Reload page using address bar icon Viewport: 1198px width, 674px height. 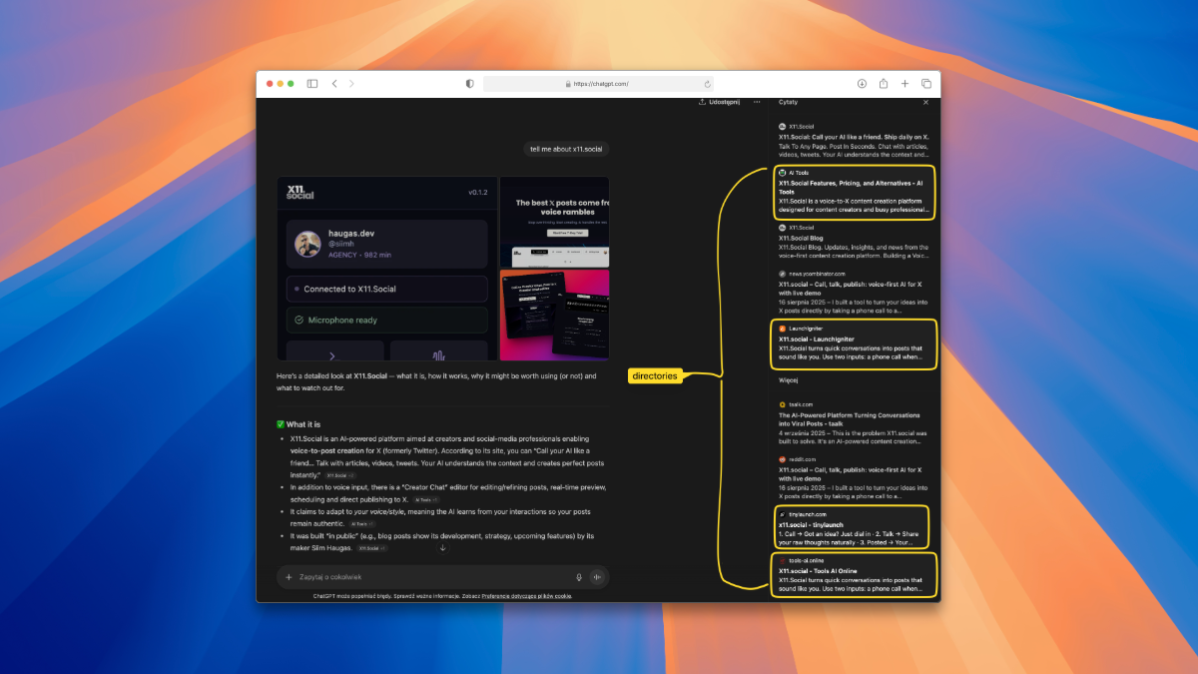(x=708, y=84)
